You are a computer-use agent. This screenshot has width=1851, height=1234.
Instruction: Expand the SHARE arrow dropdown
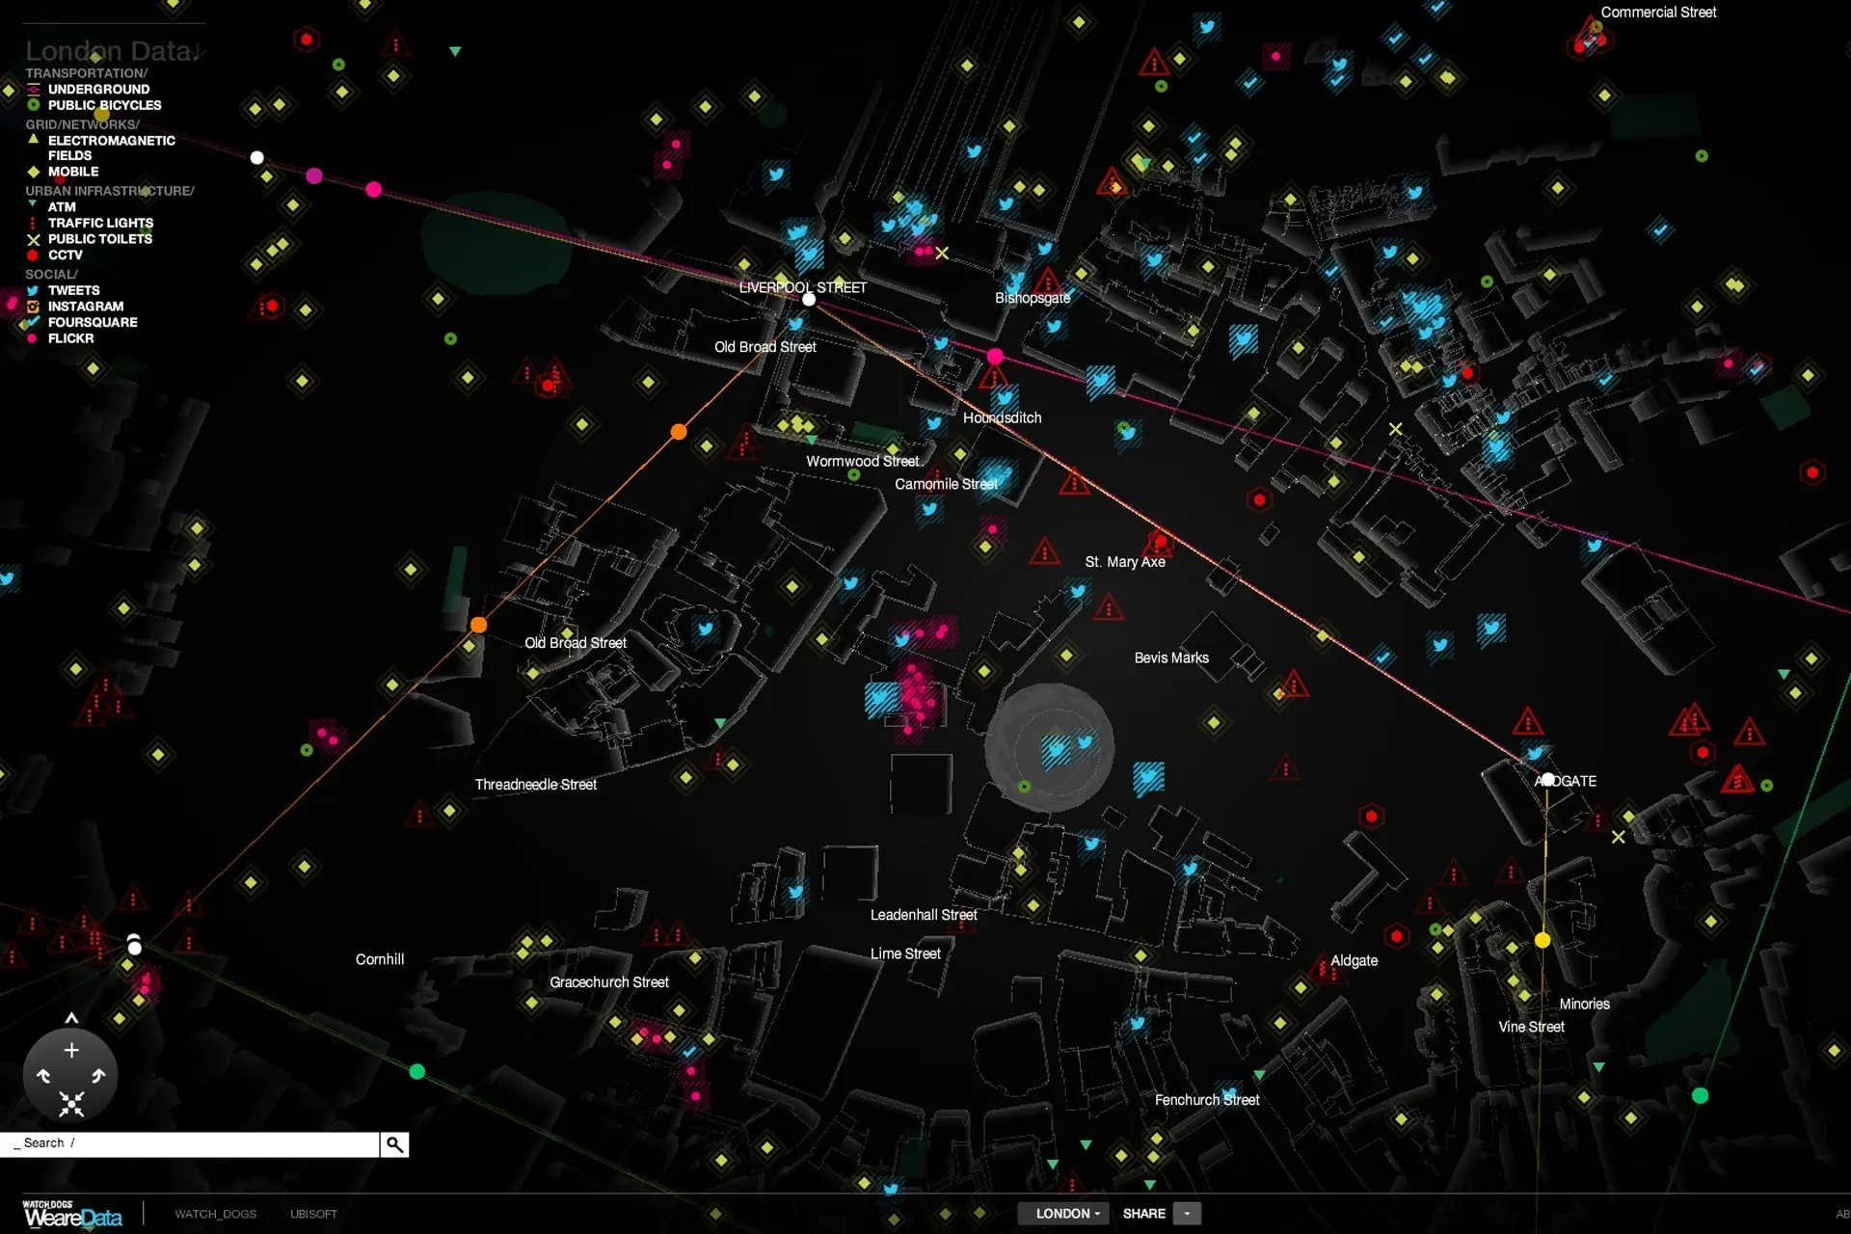pos(1187,1214)
